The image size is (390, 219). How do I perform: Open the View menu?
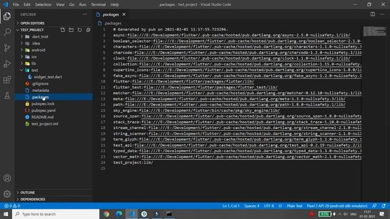(60, 4)
